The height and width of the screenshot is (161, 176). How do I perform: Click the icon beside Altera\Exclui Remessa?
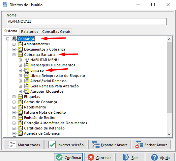[x=27, y=81]
